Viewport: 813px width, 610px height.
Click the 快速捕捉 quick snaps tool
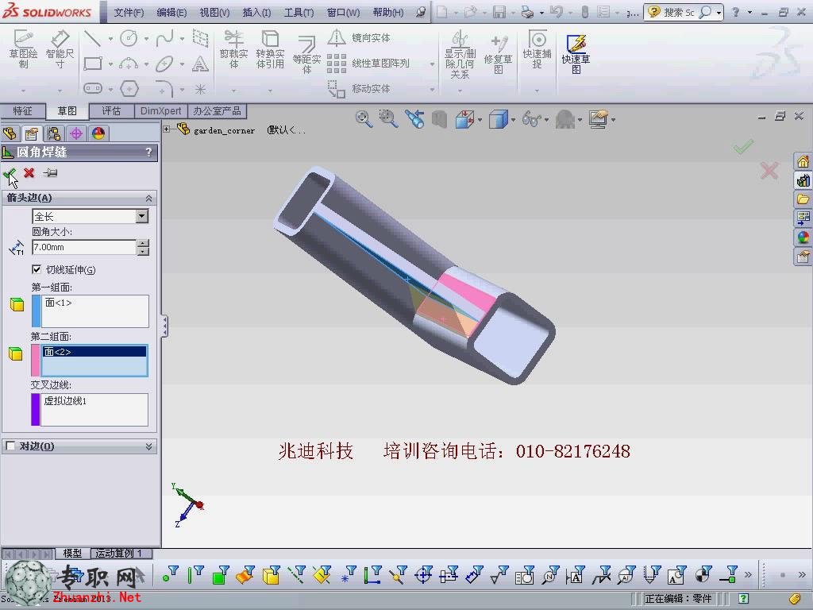tap(538, 49)
